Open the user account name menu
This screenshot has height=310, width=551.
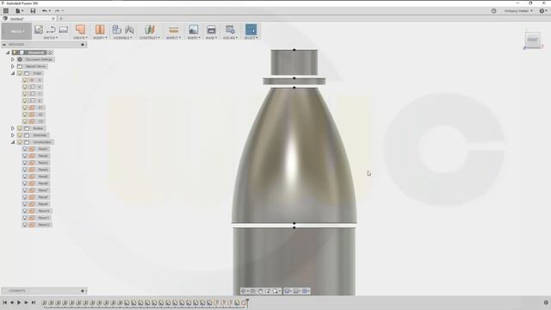pyautogui.click(x=518, y=11)
